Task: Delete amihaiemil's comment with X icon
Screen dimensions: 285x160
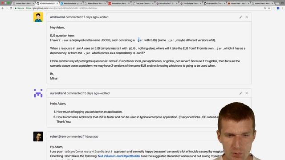Action: [247, 17]
